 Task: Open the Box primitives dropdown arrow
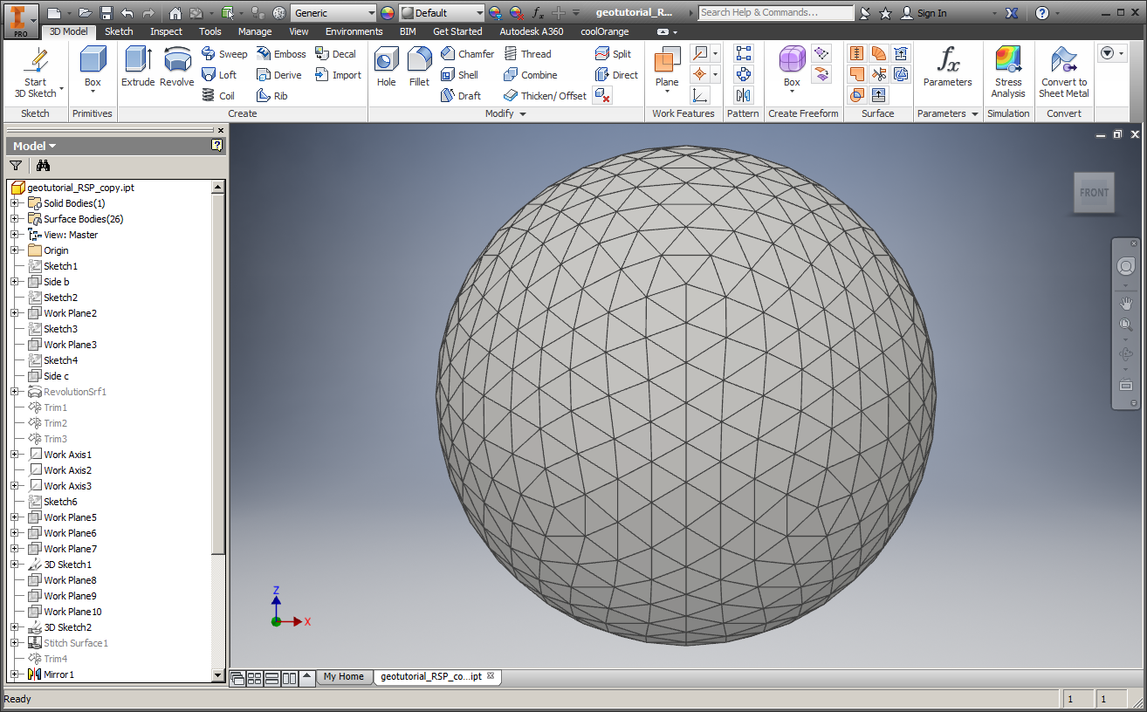tap(93, 92)
